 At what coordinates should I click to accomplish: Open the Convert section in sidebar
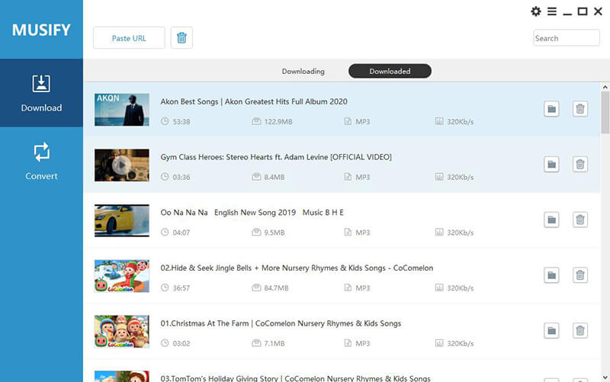pyautogui.click(x=41, y=162)
